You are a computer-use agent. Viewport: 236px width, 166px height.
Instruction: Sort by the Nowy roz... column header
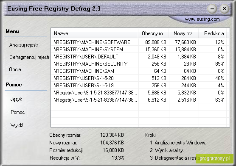(184, 33)
